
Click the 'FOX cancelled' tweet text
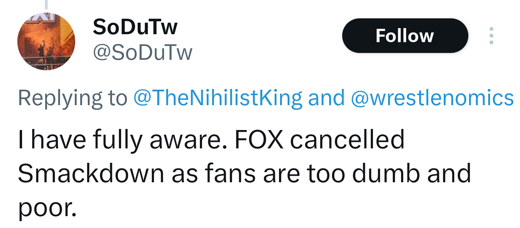click(319, 140)
